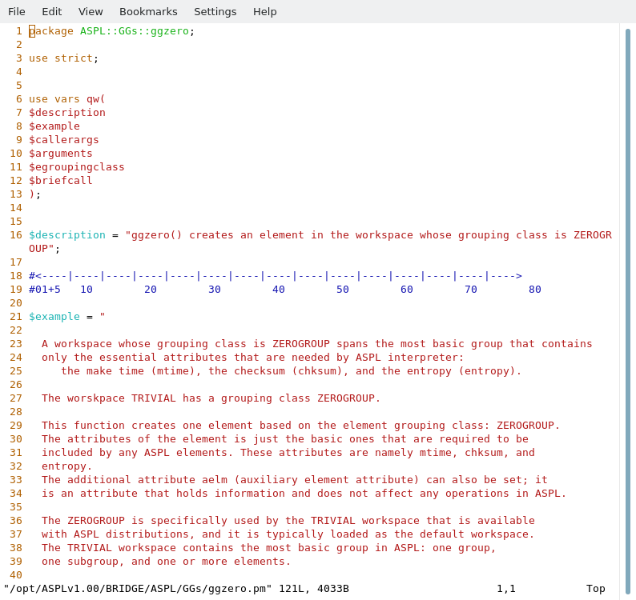Click '$briefcall' on line 12
Viewport: 636px width, 600px height.
(61, 181)
